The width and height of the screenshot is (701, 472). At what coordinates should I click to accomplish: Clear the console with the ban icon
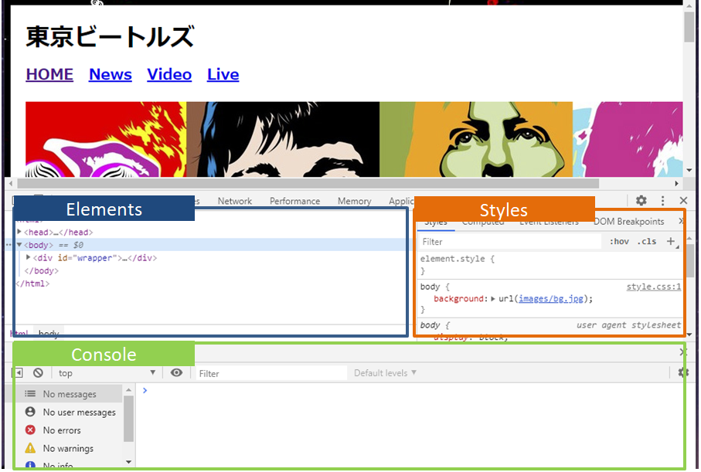39,372
